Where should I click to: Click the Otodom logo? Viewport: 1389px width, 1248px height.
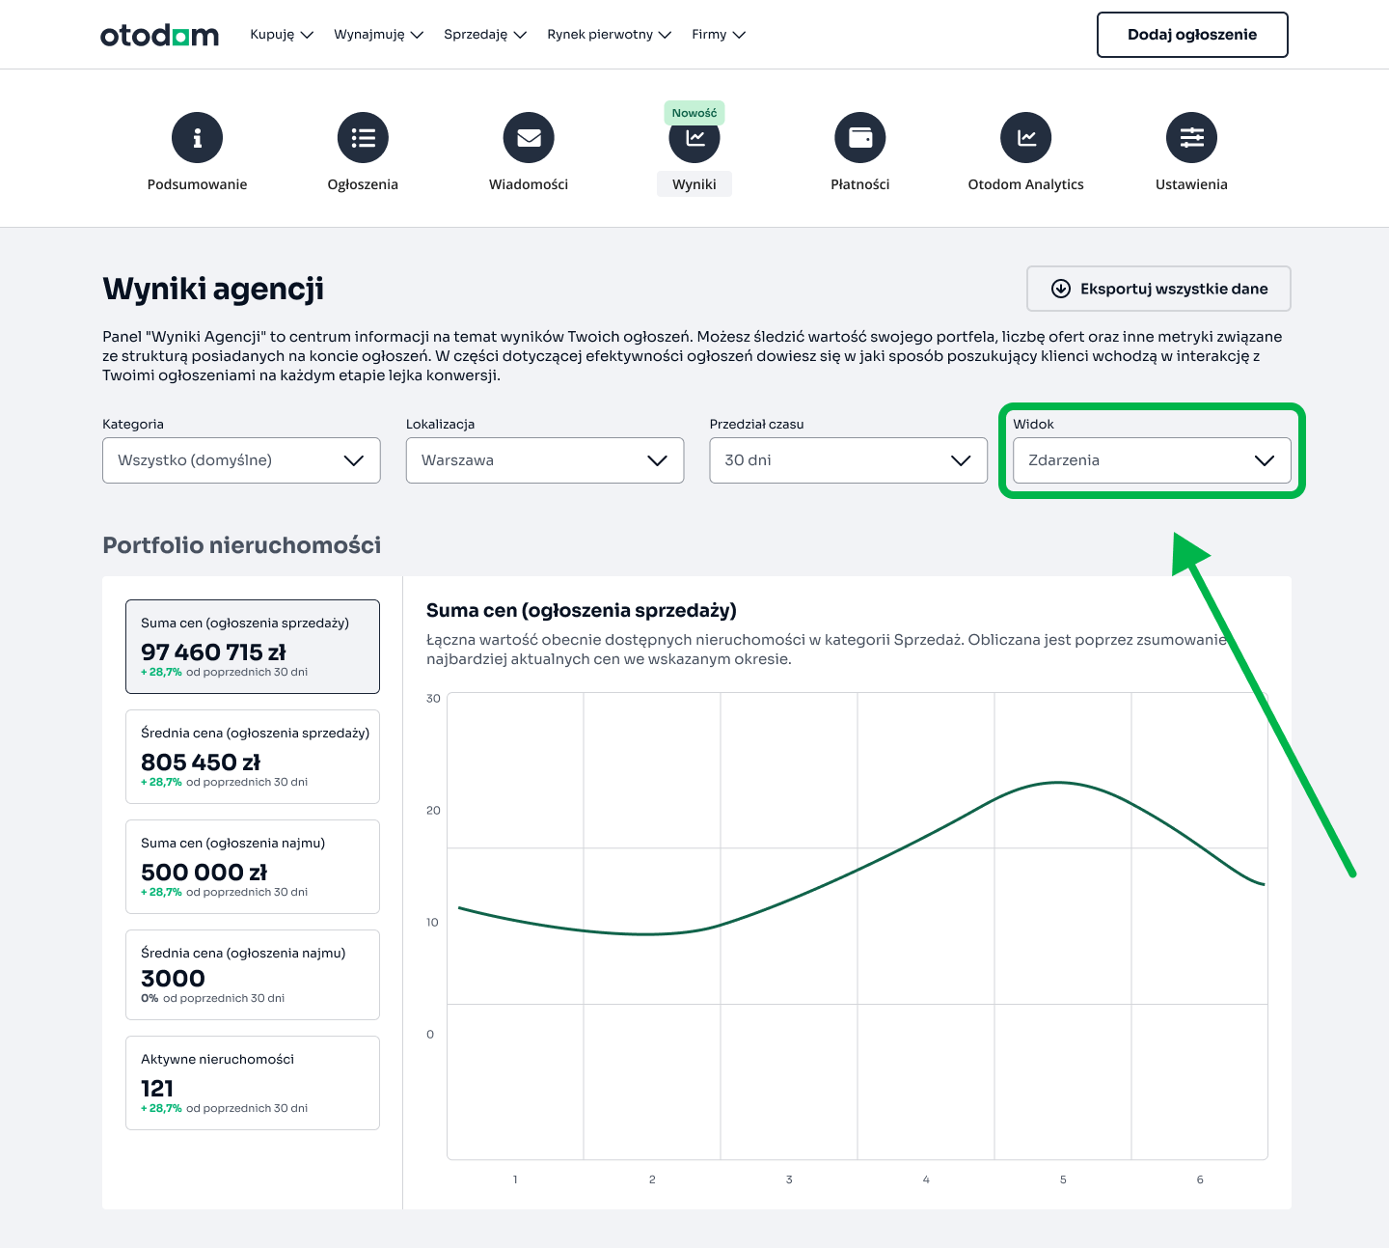click(159, 34)
